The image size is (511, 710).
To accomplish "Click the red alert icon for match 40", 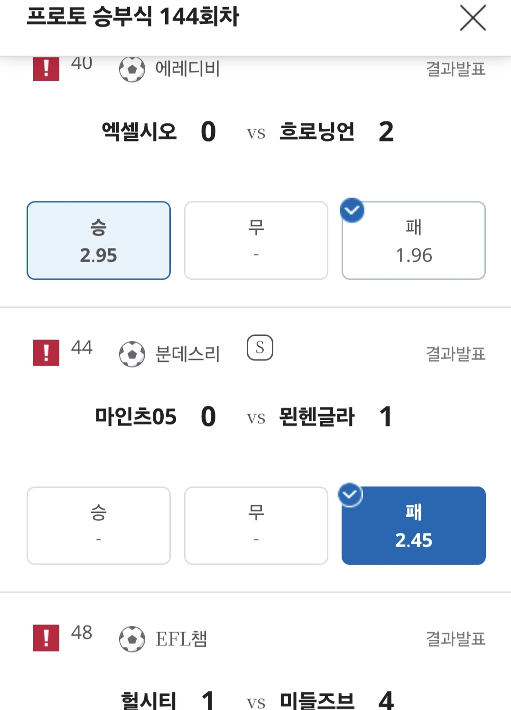I will tap(46, 69).
